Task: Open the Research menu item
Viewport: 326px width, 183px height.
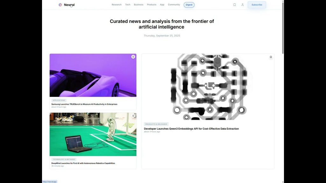Action: (x=117, y=5)
